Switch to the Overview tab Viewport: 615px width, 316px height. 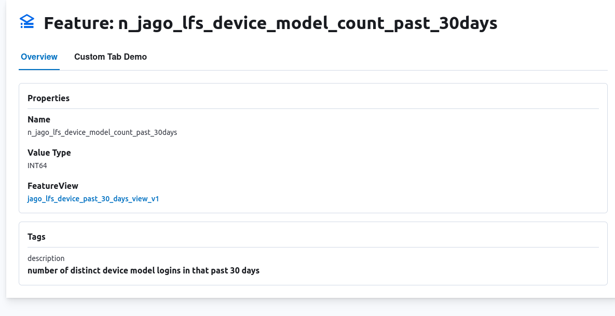coord(39,57)
